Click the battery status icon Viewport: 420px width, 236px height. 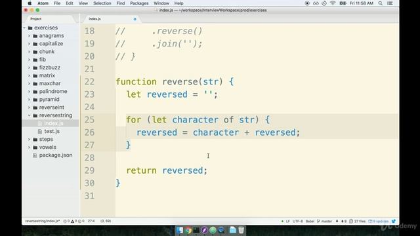coord(343,3)
